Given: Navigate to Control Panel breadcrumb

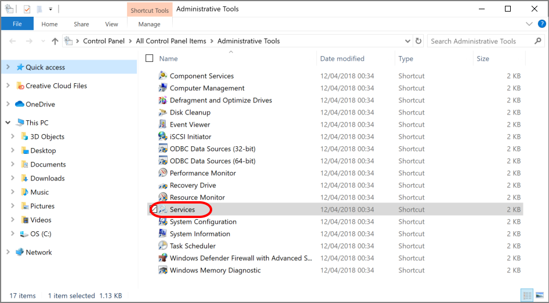Looking at the screenshot, I should click(104, 41).
